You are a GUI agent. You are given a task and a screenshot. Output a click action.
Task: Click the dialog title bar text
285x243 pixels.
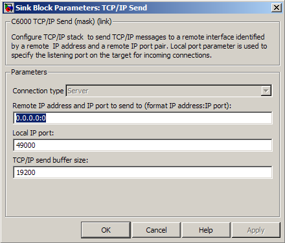(x=81, y=8)
